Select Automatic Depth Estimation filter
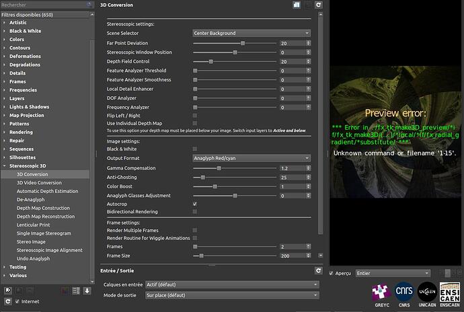 [47, 191]
